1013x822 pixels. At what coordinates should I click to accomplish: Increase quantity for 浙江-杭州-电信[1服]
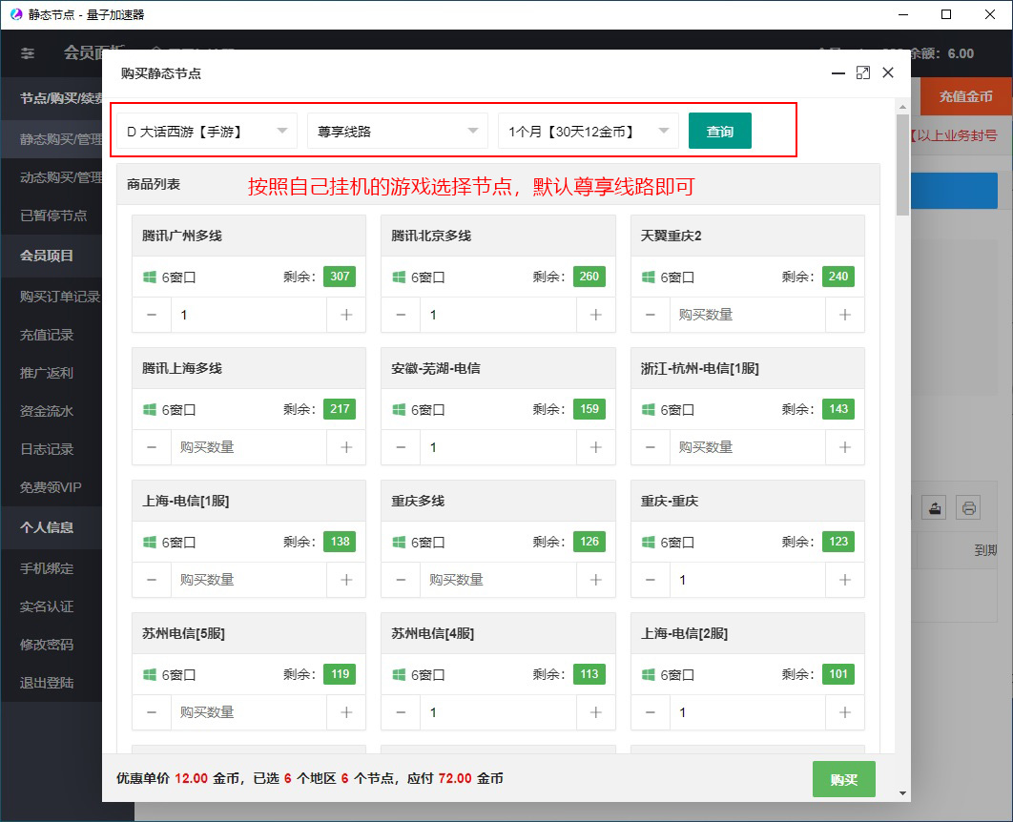pos(845,447)
